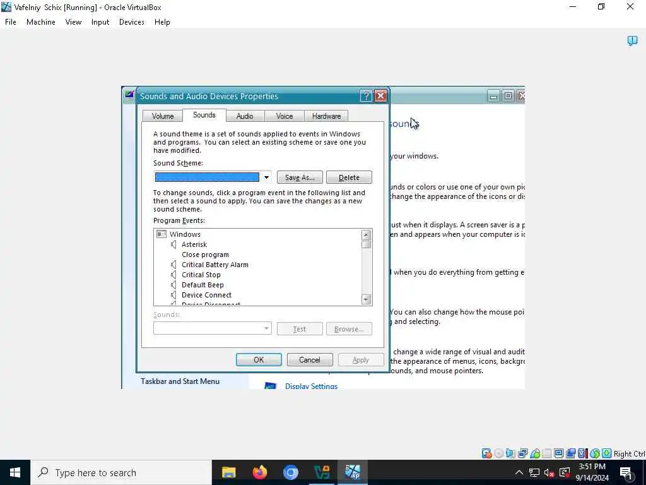Click the virtualization features V icon
The image size is (646, 485).
(x=582, y=453)
